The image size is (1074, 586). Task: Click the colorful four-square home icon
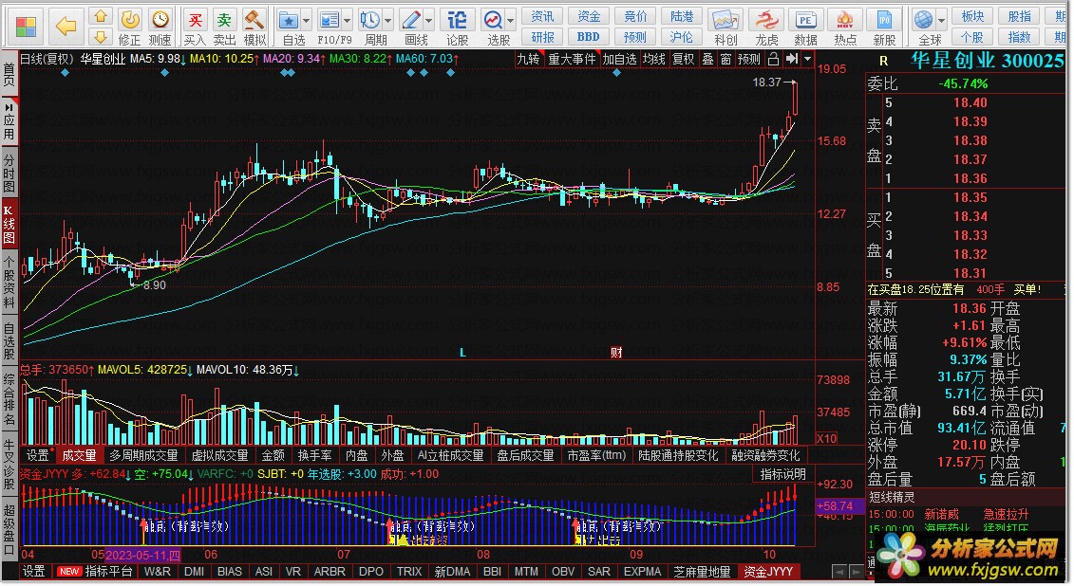26,27
